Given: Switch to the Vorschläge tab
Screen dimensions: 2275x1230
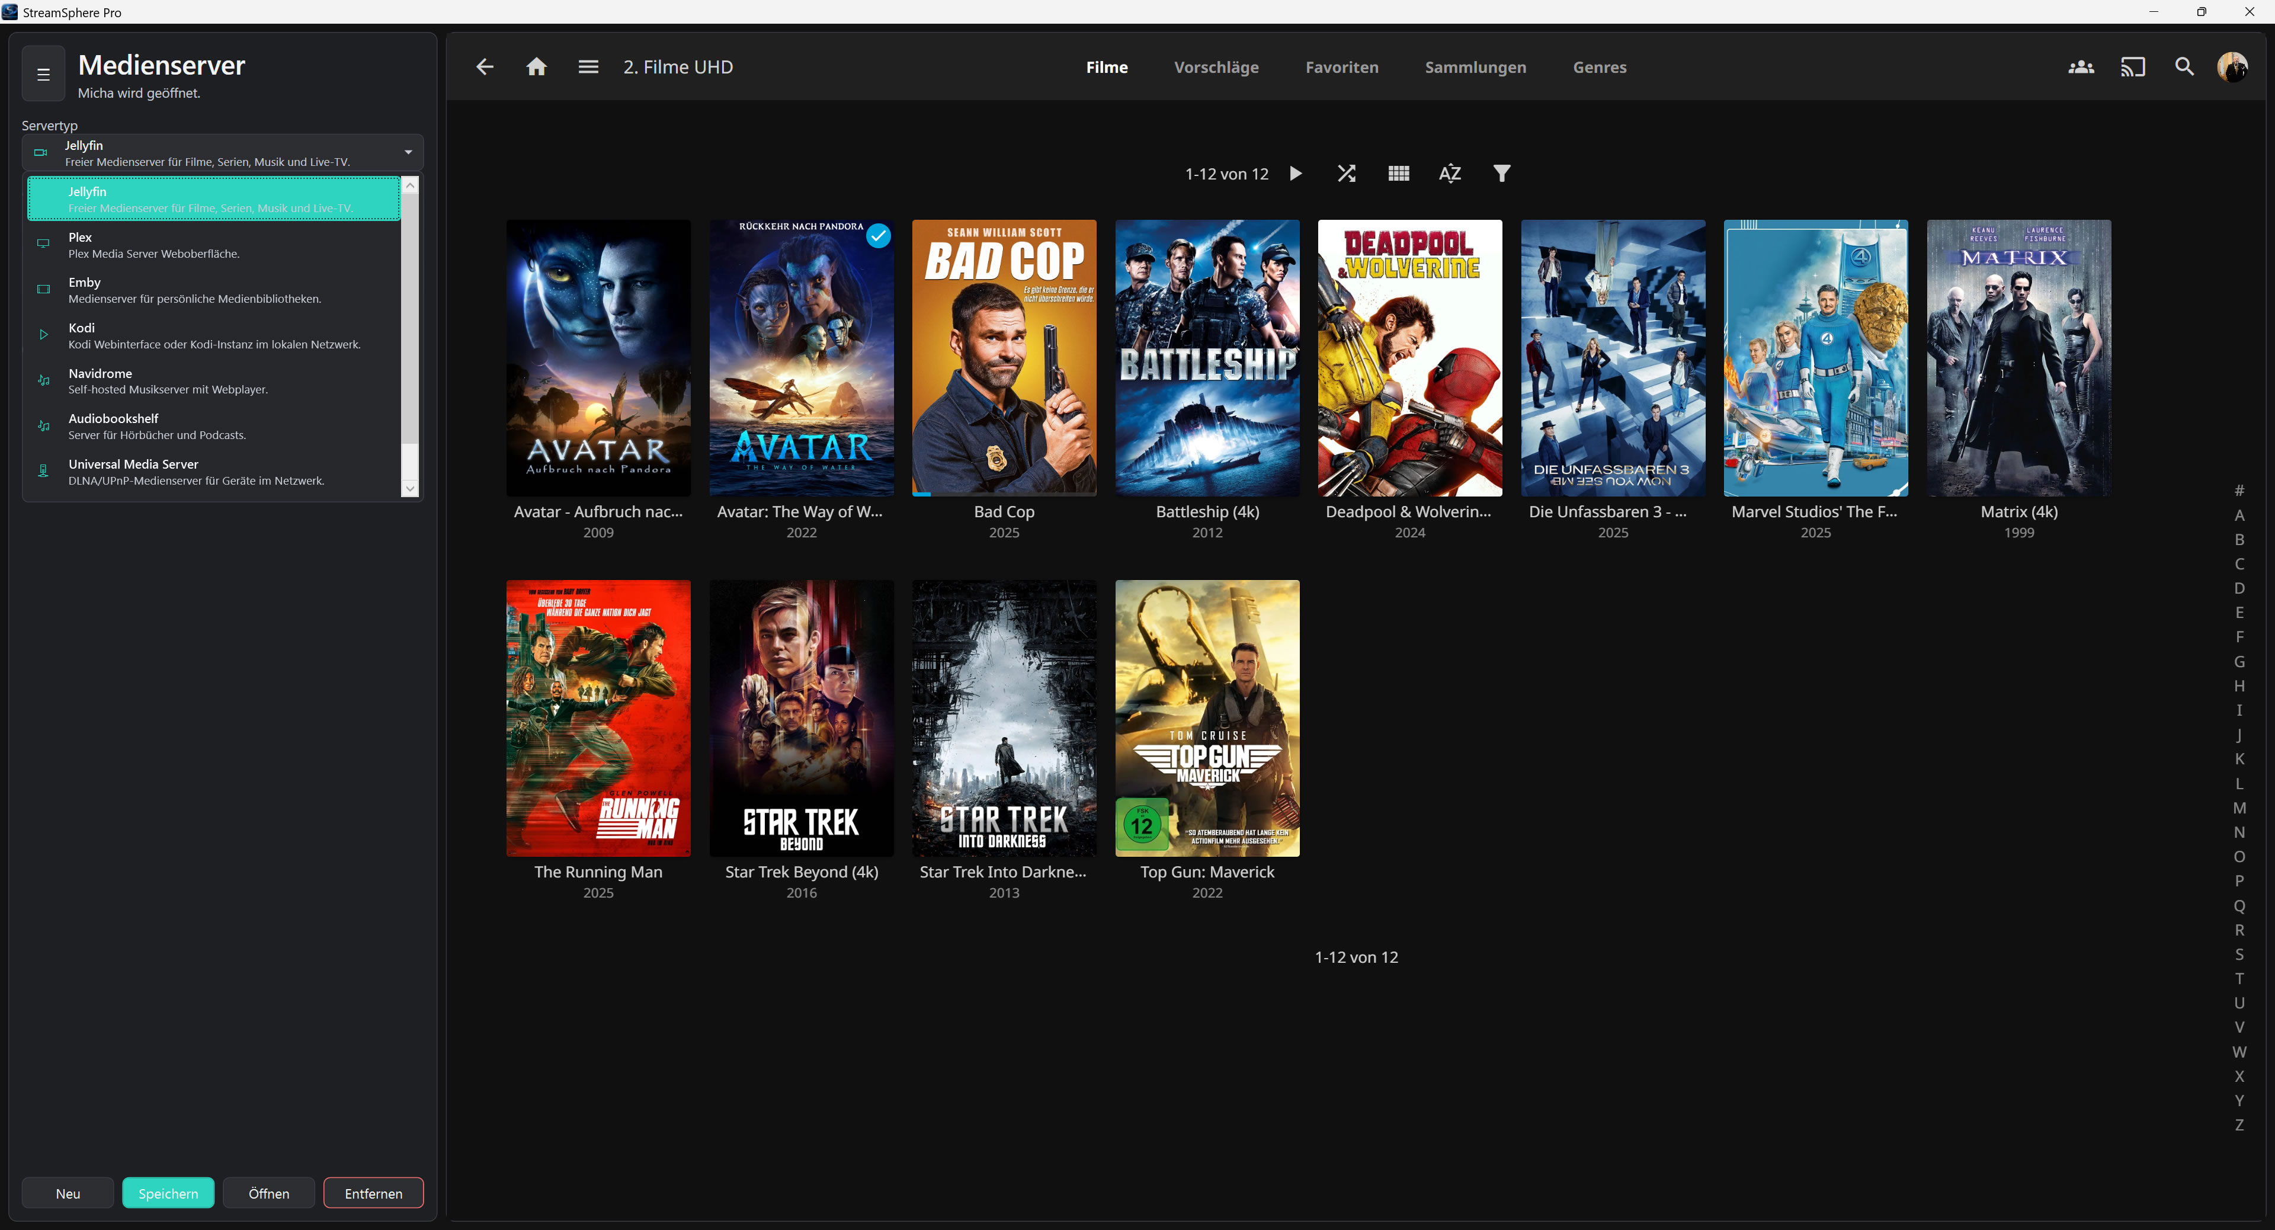Looking at the screenshot, I should pos(1216,67).
